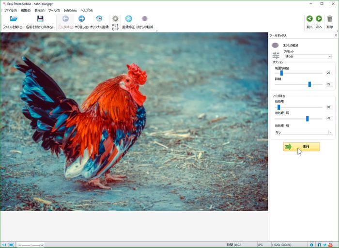Open the Twitter icon in status bar
The image size is (339, 248).
pos(325,245)
